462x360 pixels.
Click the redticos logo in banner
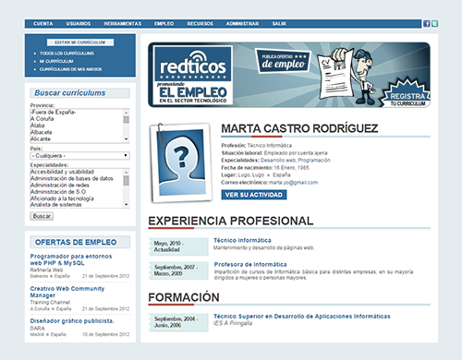tap(193, 64)
